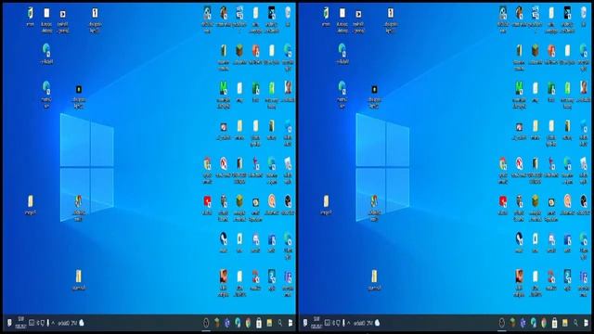Open the purple Teams icon on the left copy's taskbar
The height and width of the screenshot is (334, 594).
pyautogui.click(x=226, y=323)
